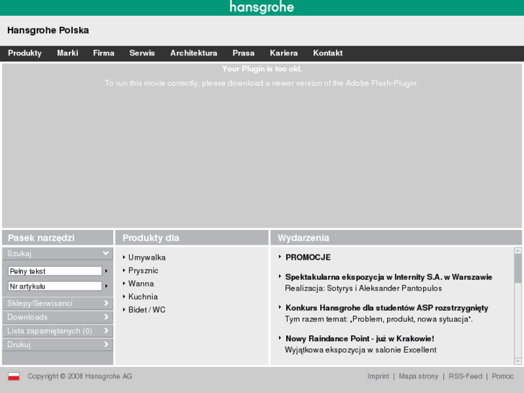Go to Wanna products

click(141, 283)
